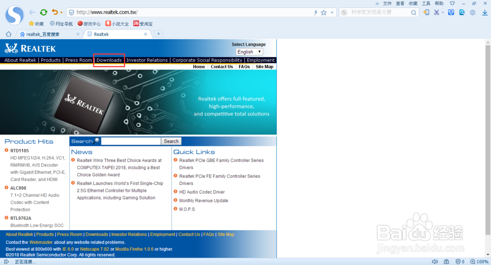This screenshot has width=491, height=265.
Task: Click the shield security icon in the address bar
Action: click(x=71, y=12)
